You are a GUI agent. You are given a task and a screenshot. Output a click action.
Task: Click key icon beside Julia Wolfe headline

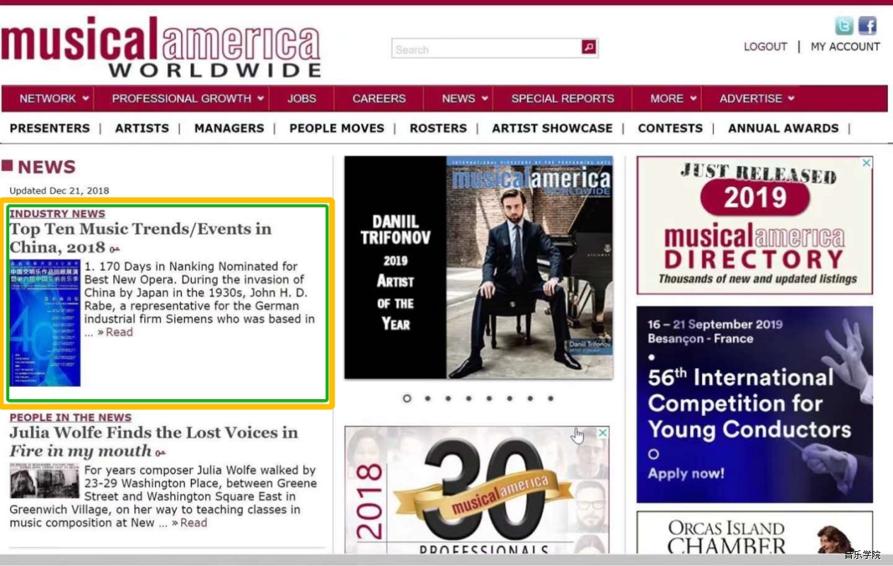tap(161, 453)
